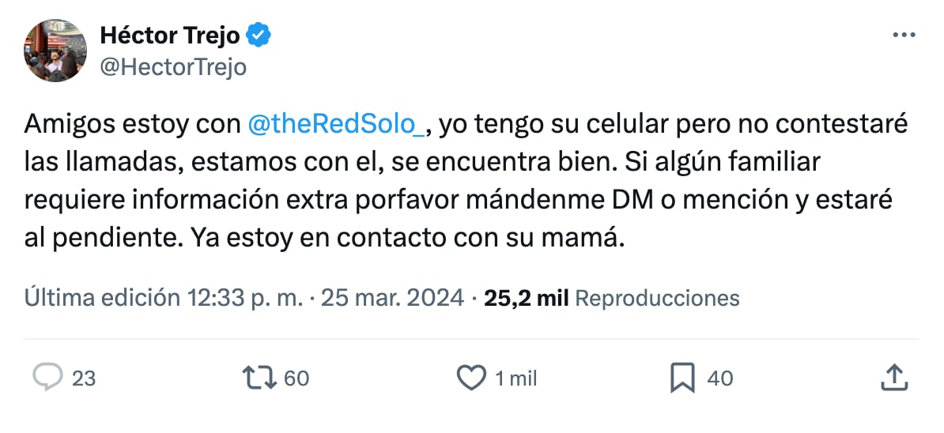Screen dimensions: 944x433
Task: Click the tweet text mentioning "su mamá"
Action: click(553, 238)
